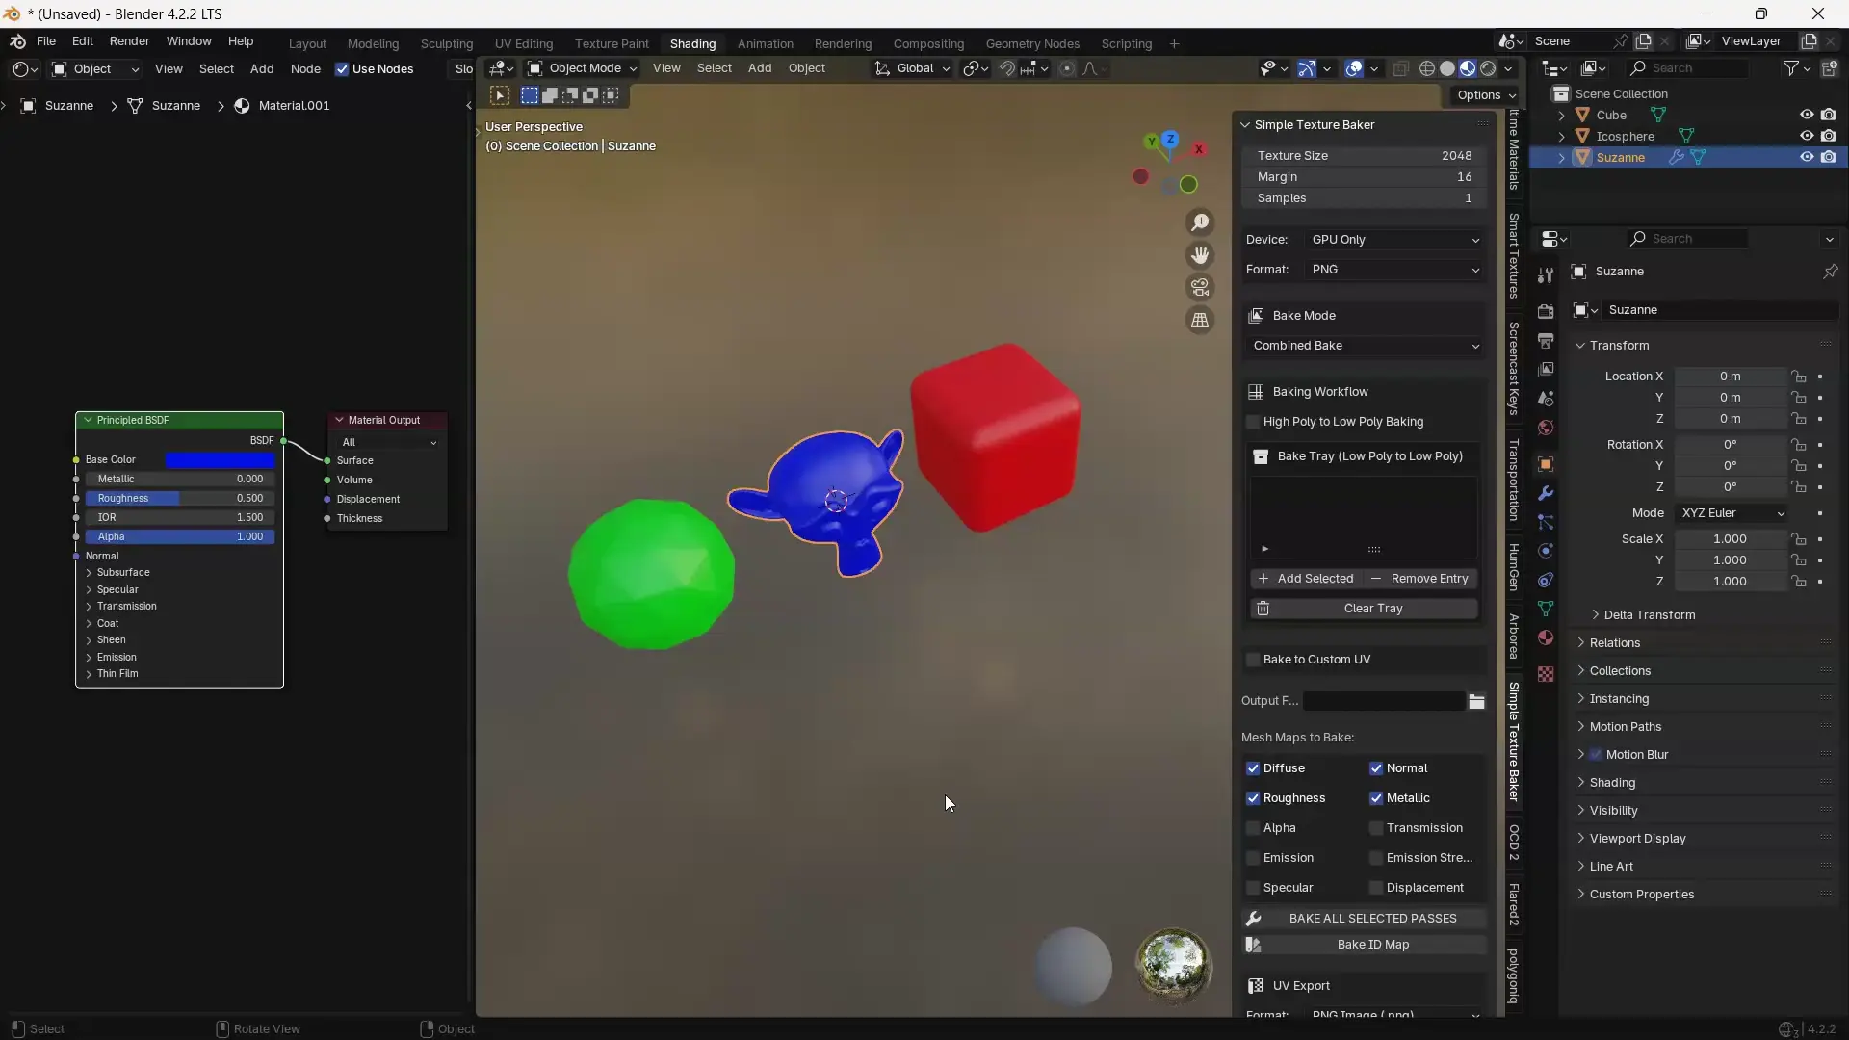Image resolution: width=1849 pixels, height=1040 pixels.
Task: Pin the Suzanne properties editor
Action: 1830,272
